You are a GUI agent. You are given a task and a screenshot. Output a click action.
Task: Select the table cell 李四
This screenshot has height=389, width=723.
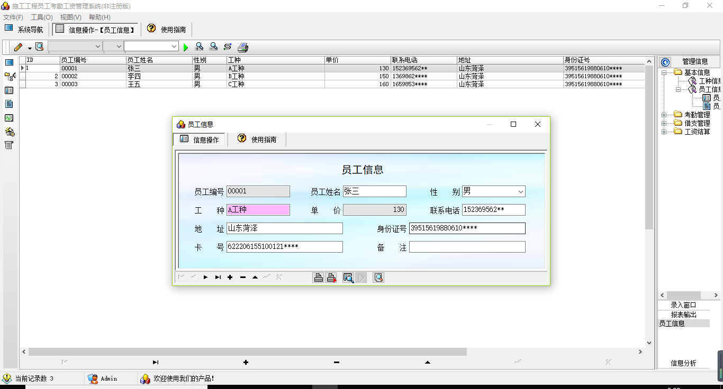pos(159,76)
